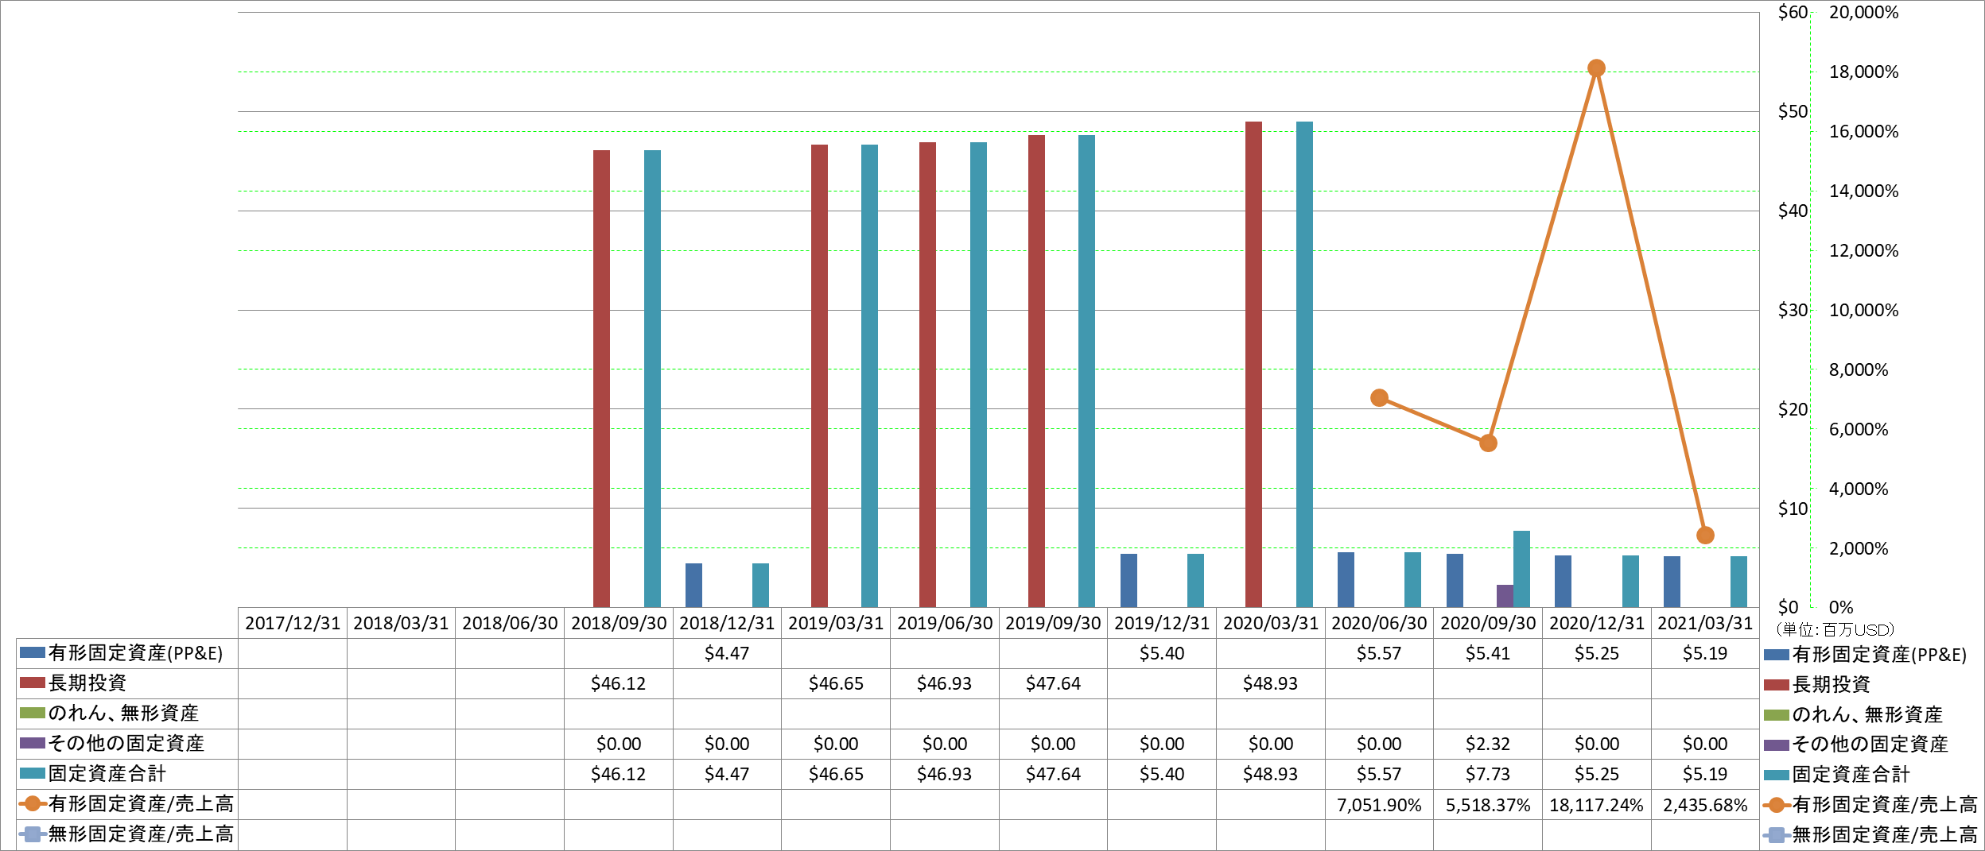Image resolution: width=1985 pixels, height=851 pixels.
Task: Click the 2021/03/31 date header
Action: (x=1705, y=623)
